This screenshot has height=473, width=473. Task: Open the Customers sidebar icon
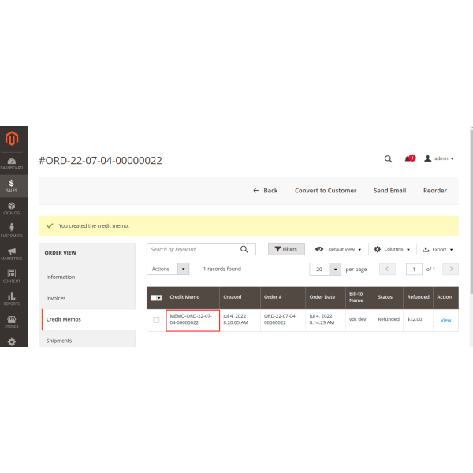(12, 231)
